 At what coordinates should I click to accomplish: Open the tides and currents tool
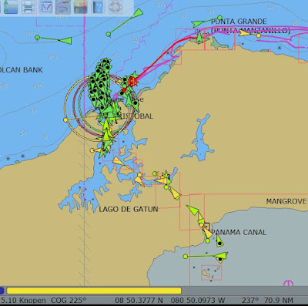point(10,7)
